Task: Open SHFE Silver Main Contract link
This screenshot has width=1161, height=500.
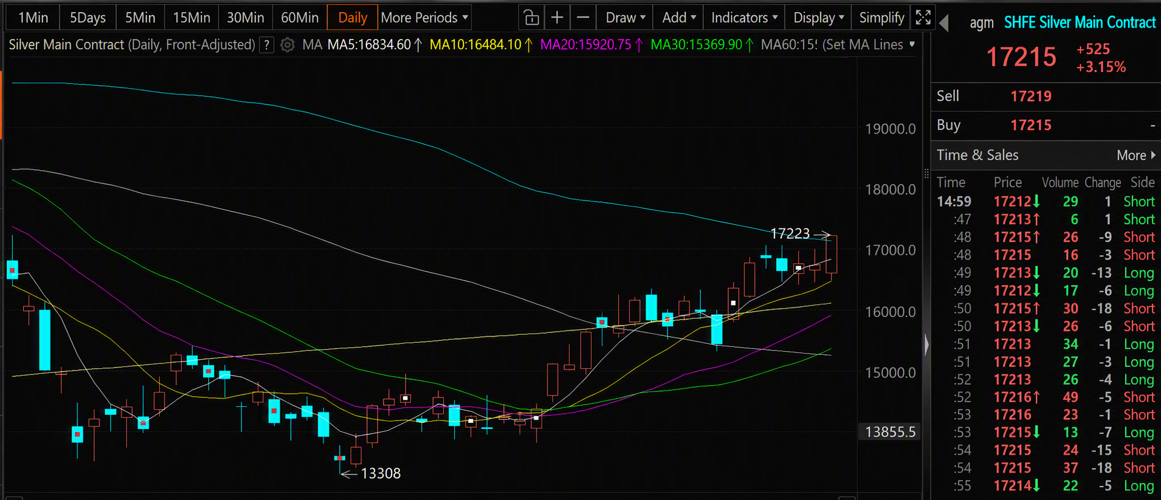Action: tap(1080, 22)
